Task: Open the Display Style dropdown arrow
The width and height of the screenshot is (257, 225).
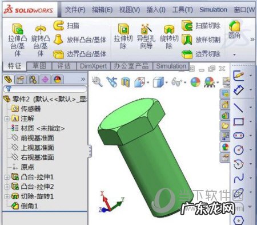Action: coord(167,82)
